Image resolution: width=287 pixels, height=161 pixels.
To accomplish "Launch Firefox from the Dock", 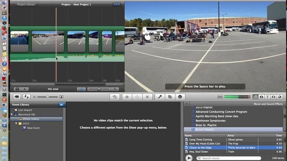I will [4, 28].
